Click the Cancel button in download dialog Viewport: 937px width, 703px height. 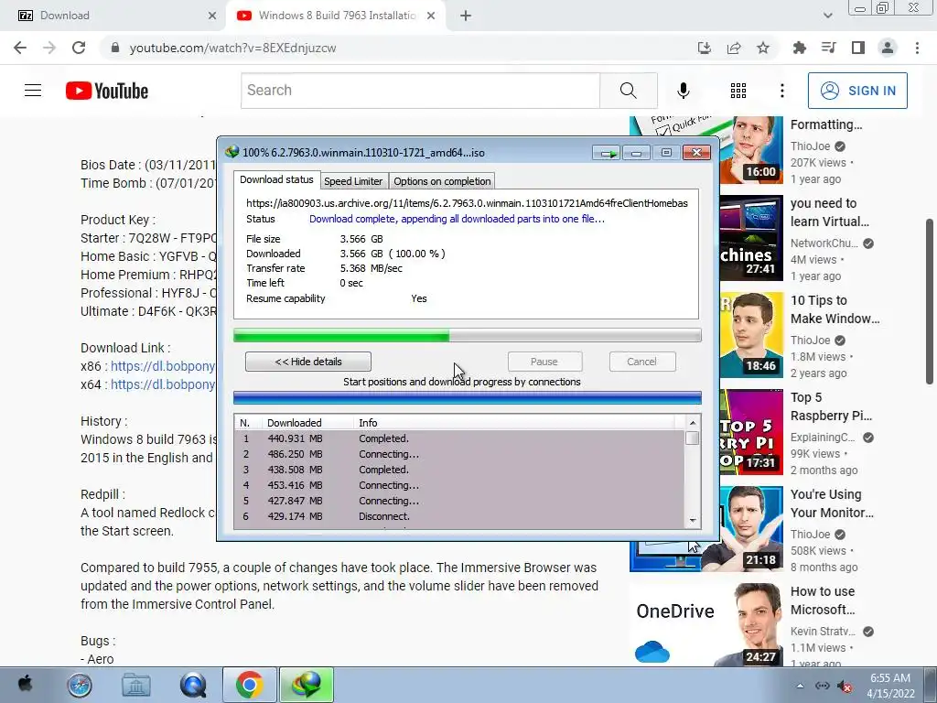(x=641, y=362)
